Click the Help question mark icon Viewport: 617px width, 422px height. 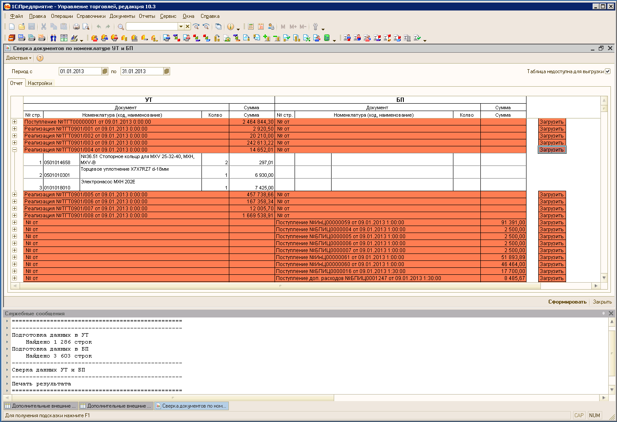(40, 58)
